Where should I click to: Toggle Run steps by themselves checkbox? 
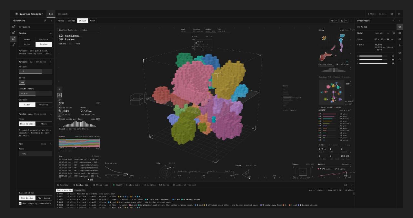pyautogui.click(x=20, y=203)
